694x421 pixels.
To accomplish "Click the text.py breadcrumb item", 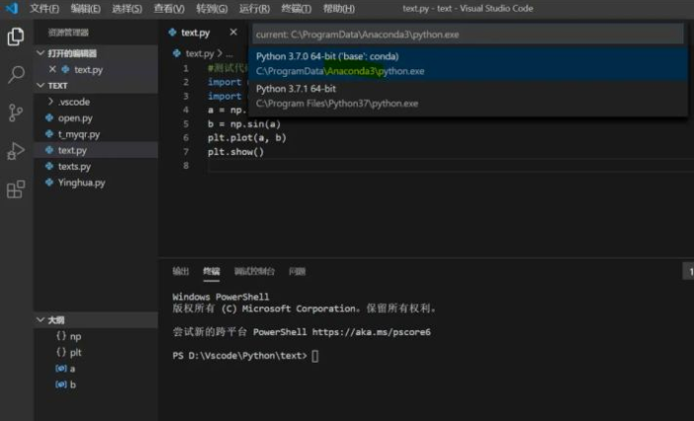I will pyautogui.click(x=199, y=53).
